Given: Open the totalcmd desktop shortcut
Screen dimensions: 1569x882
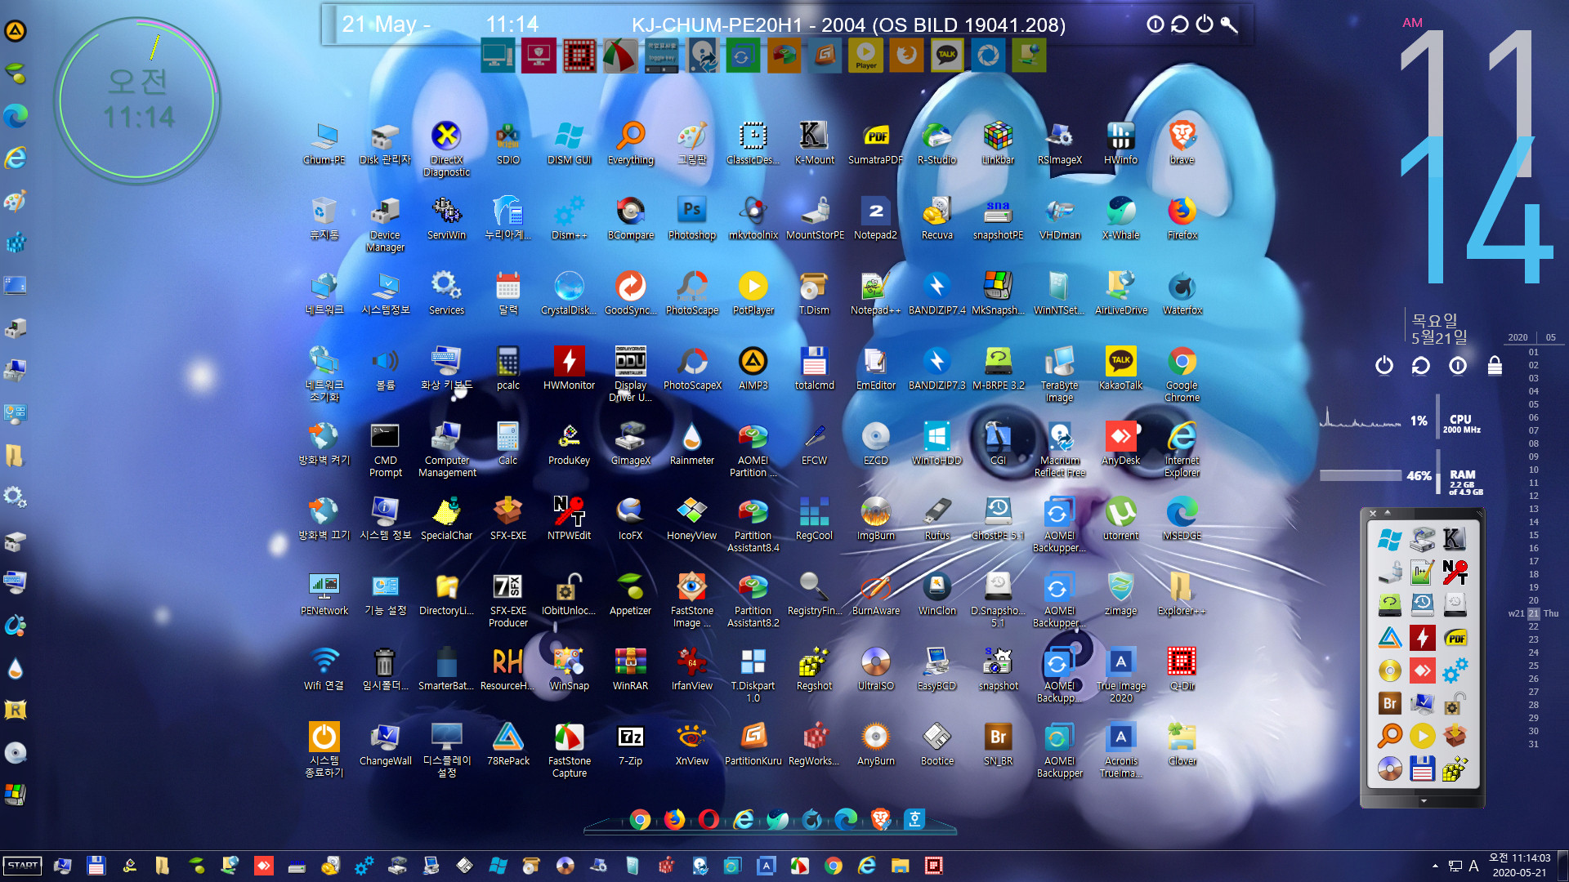Looking at the screenshot, I should [814, 369].
